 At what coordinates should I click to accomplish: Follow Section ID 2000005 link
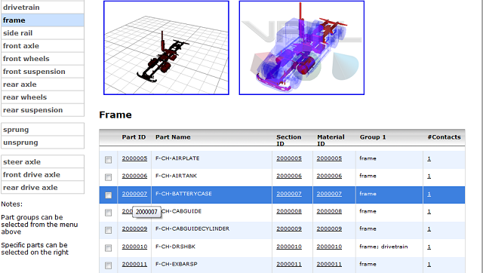tap(289, 158)
